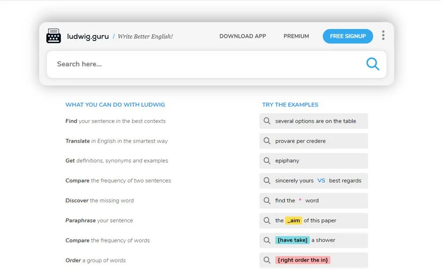Click magnifier icon beside 'epiphany'
Viewport: 441px width, 280px height.
click(x=267, y=161)
